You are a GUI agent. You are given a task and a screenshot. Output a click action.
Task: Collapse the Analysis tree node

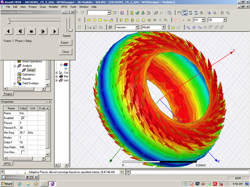click(15, 66)
